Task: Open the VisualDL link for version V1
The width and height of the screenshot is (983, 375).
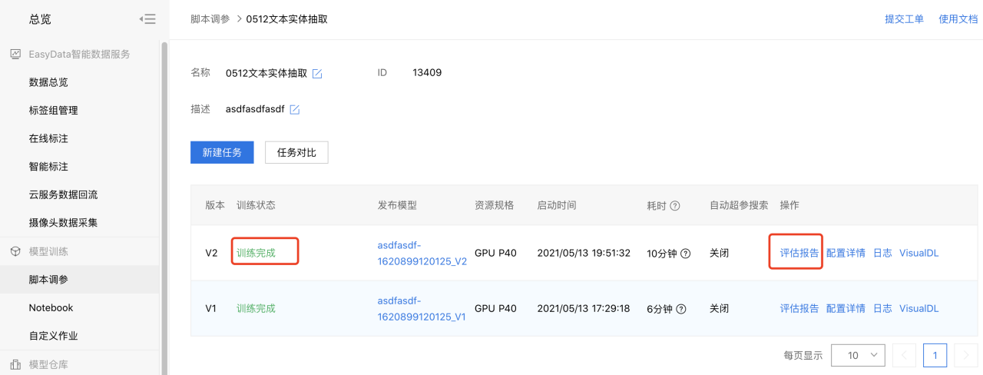Action: click(x=918, y=308)
